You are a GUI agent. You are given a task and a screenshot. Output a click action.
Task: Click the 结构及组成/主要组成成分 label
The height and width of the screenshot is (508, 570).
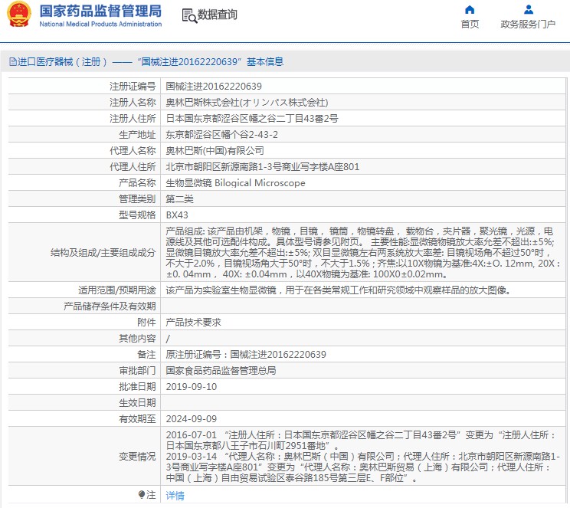103,252
